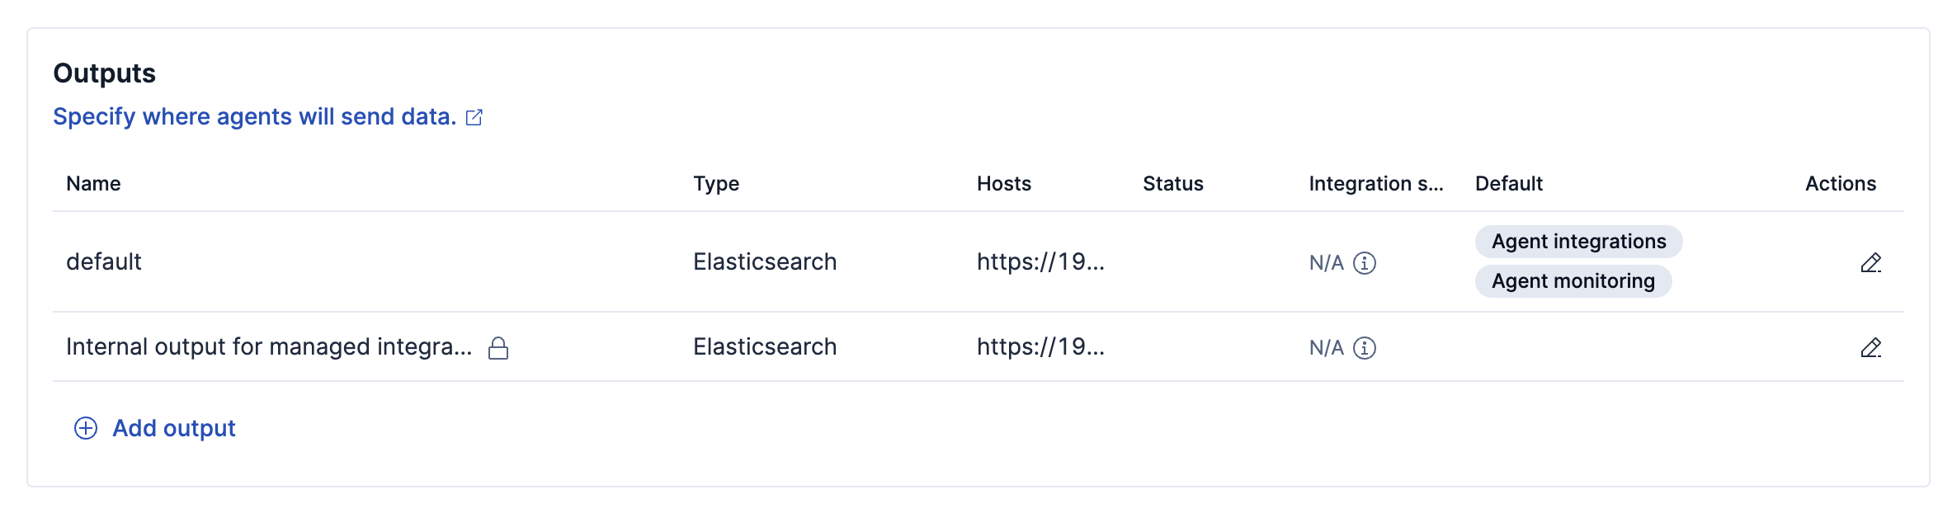Edit the default output using pencil icon

coord(1870,263)
